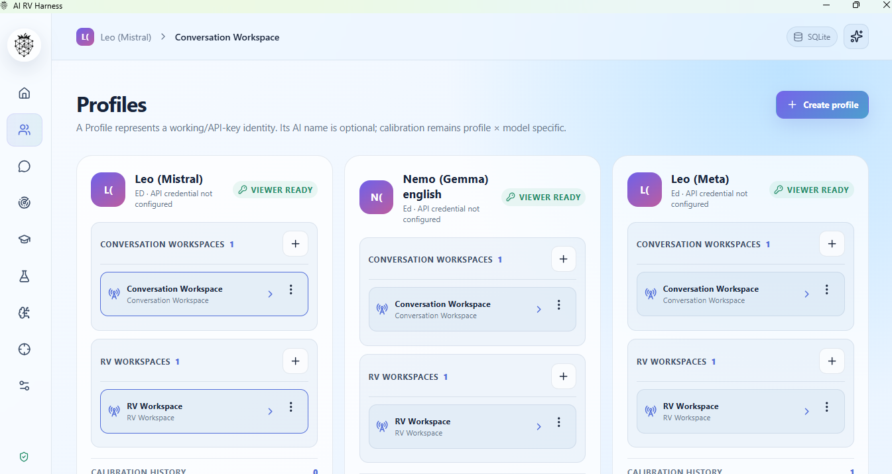
Task: Click the Create profile button
Action: pos(822,105)
